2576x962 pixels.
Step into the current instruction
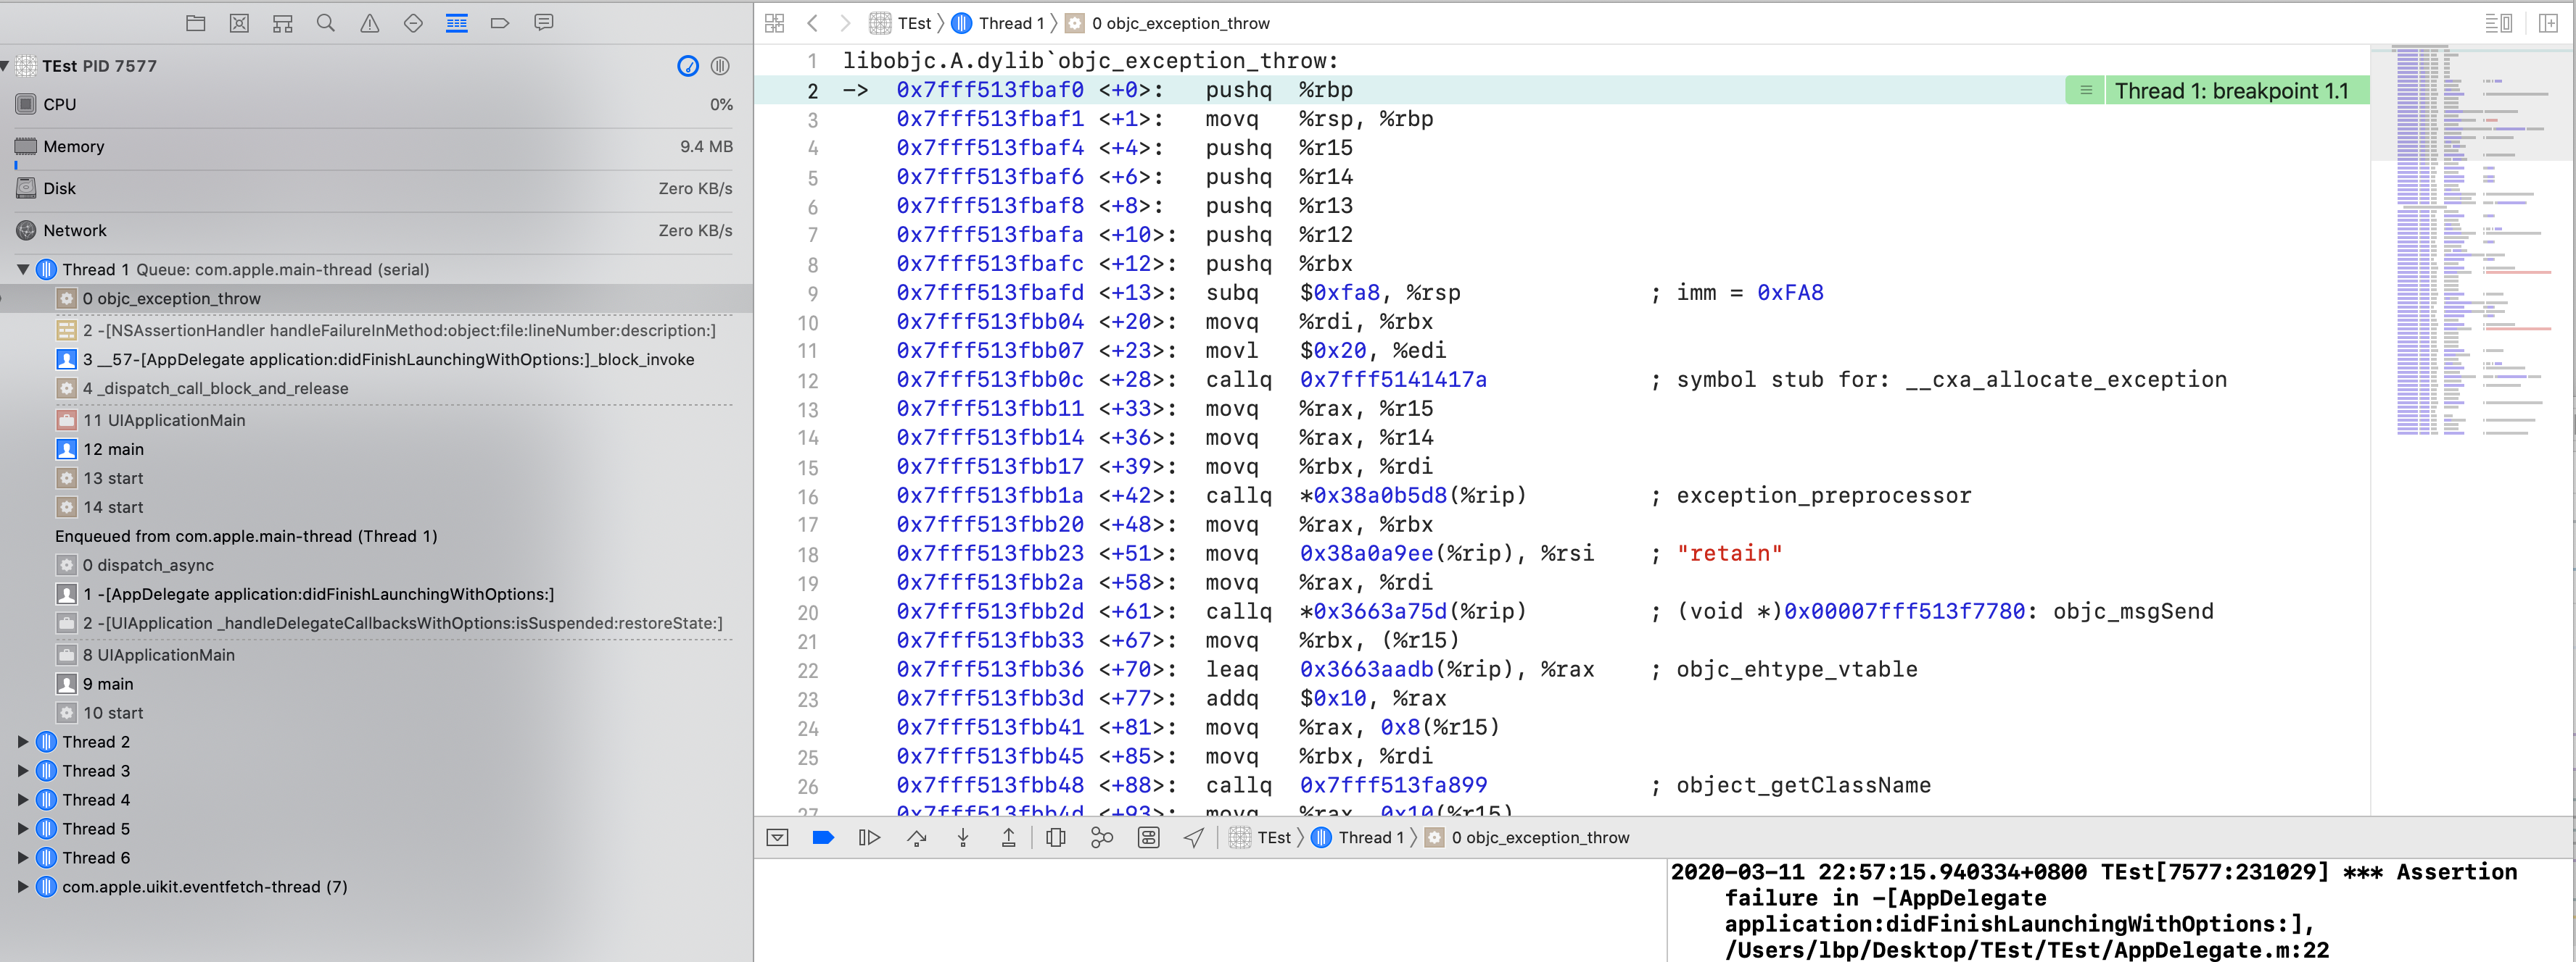pos(963,837)
